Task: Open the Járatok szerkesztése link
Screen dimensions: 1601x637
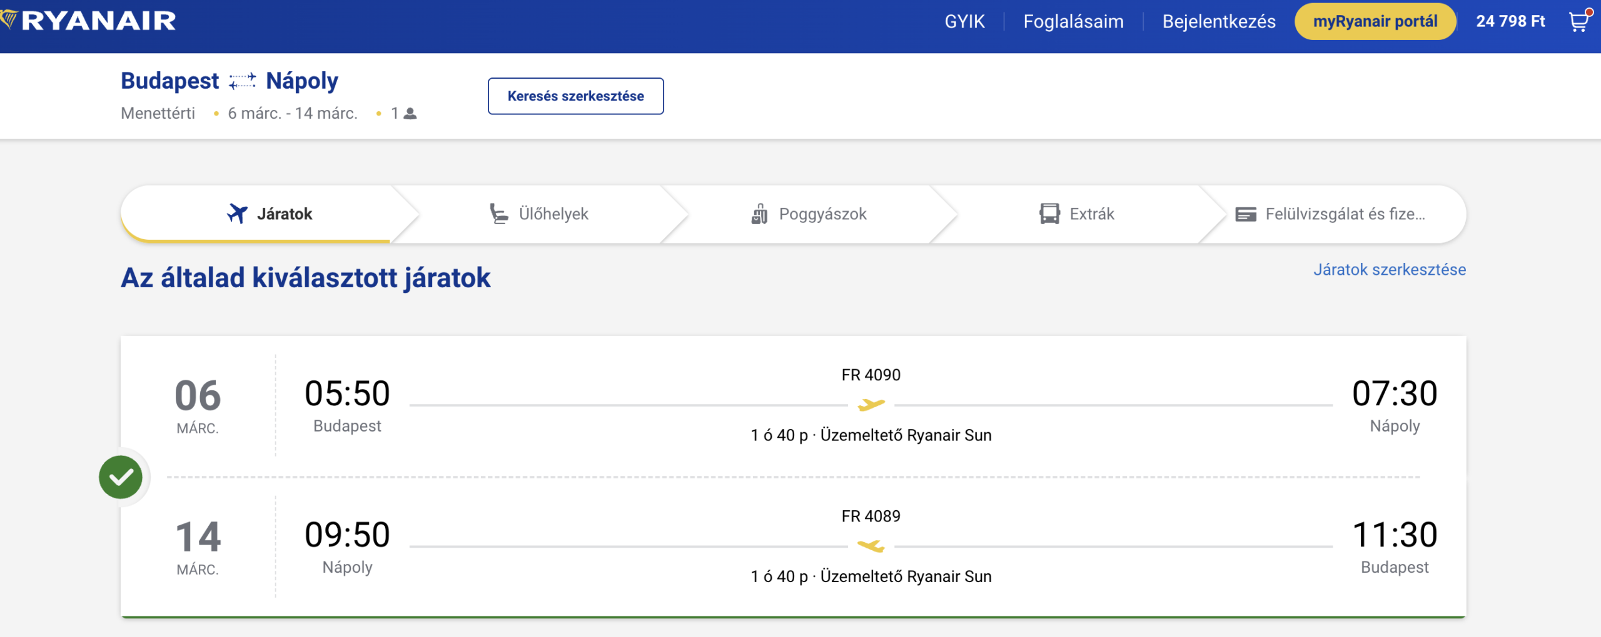Action: tap(1389, 270)
